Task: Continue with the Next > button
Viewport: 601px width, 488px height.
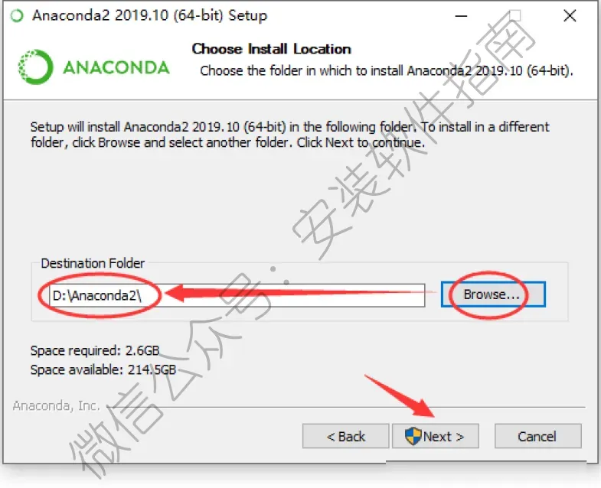Action: click(436, 436)
